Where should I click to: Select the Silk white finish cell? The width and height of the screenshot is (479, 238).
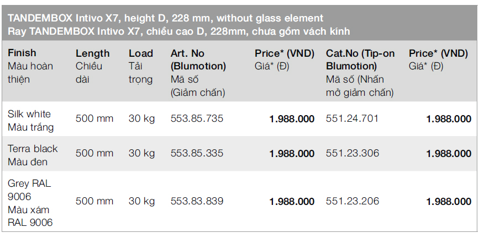[x=31, y=121]
